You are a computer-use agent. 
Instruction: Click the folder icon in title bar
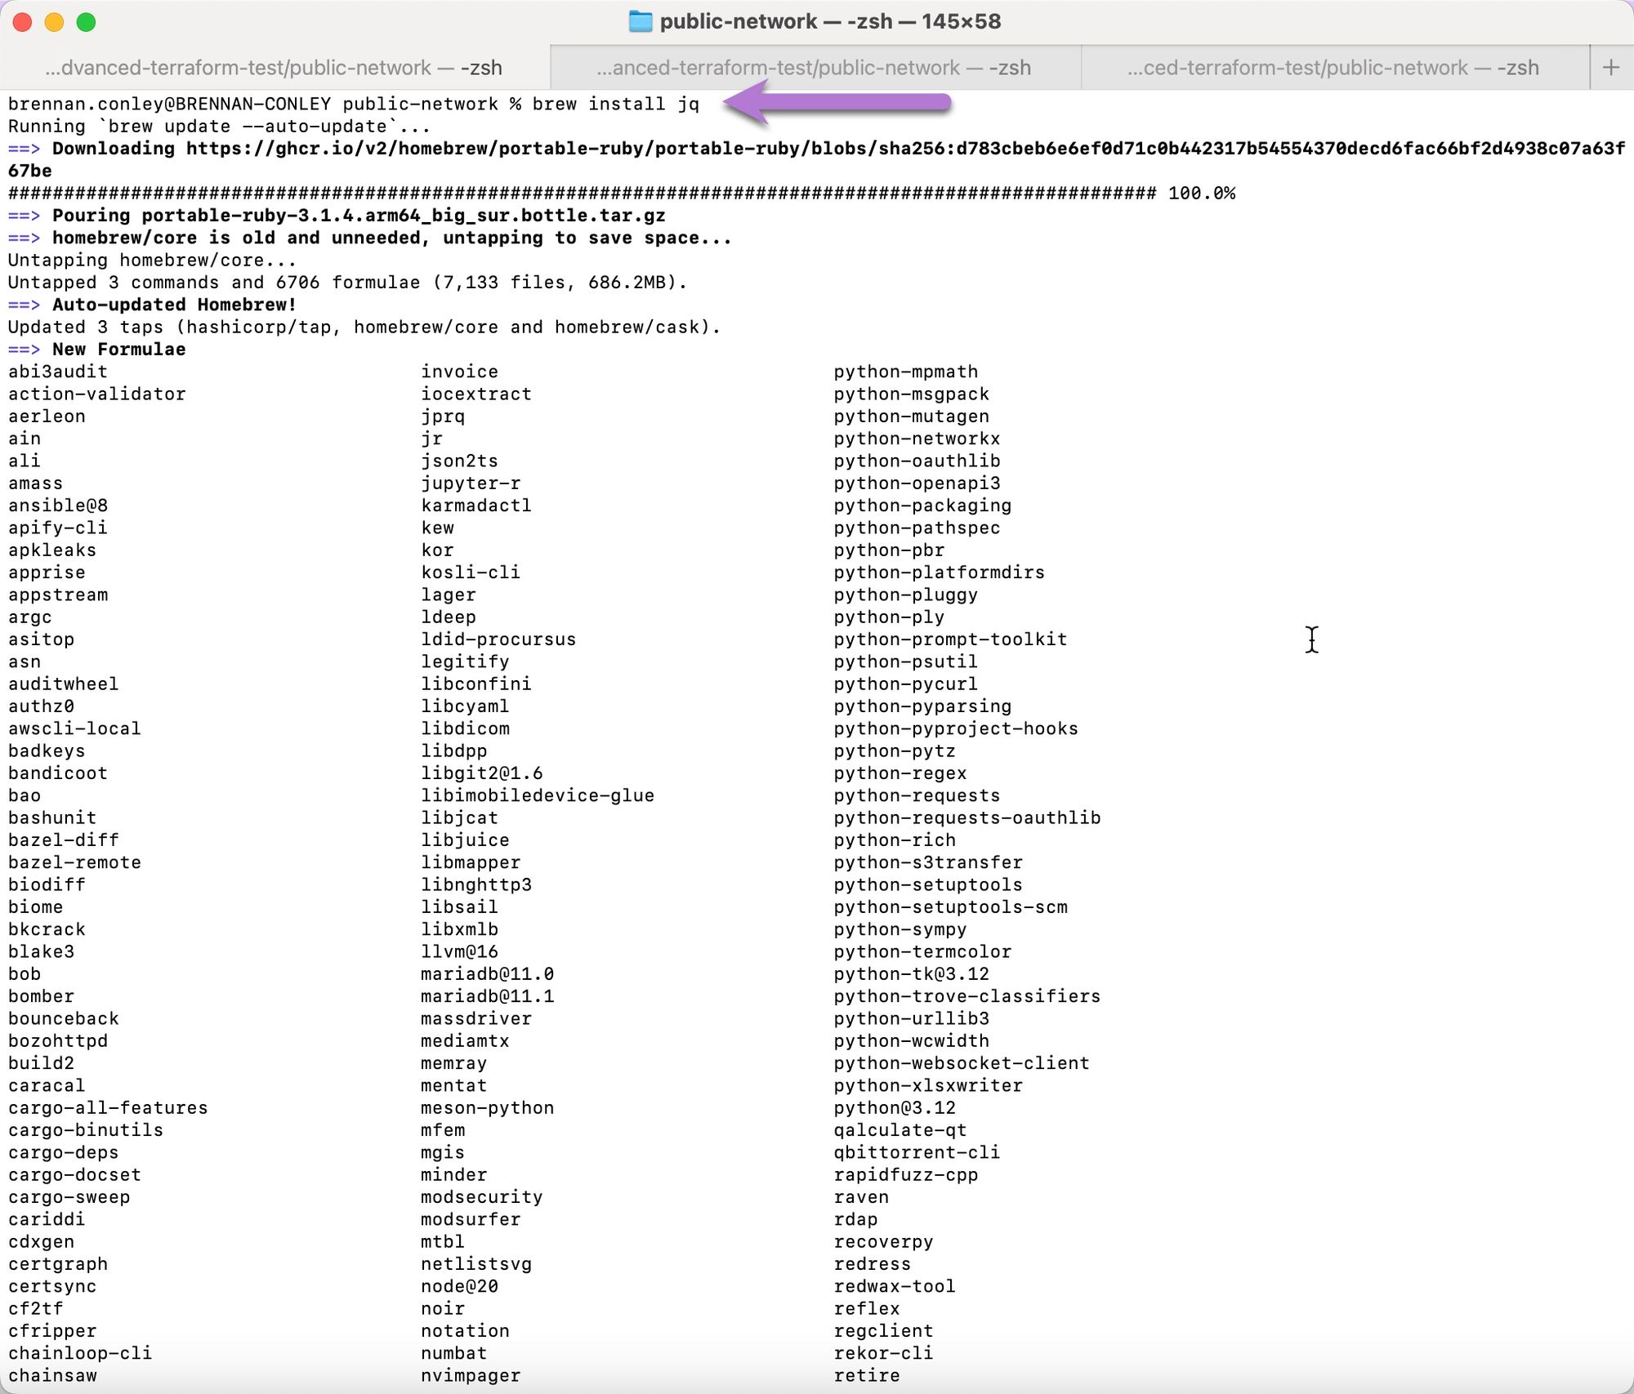tap(641, 21)
